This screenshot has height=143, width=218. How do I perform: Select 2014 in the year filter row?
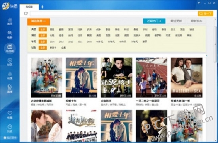click(52, 42)
